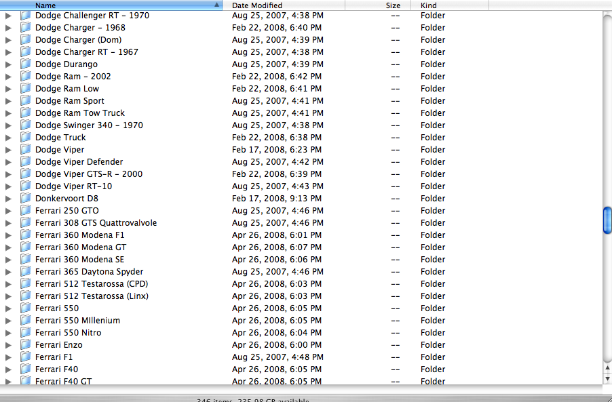This screenshot has width=612, height=402.
Task: Select the Dodge Ram Low folder icon
Action: point(26,89)
